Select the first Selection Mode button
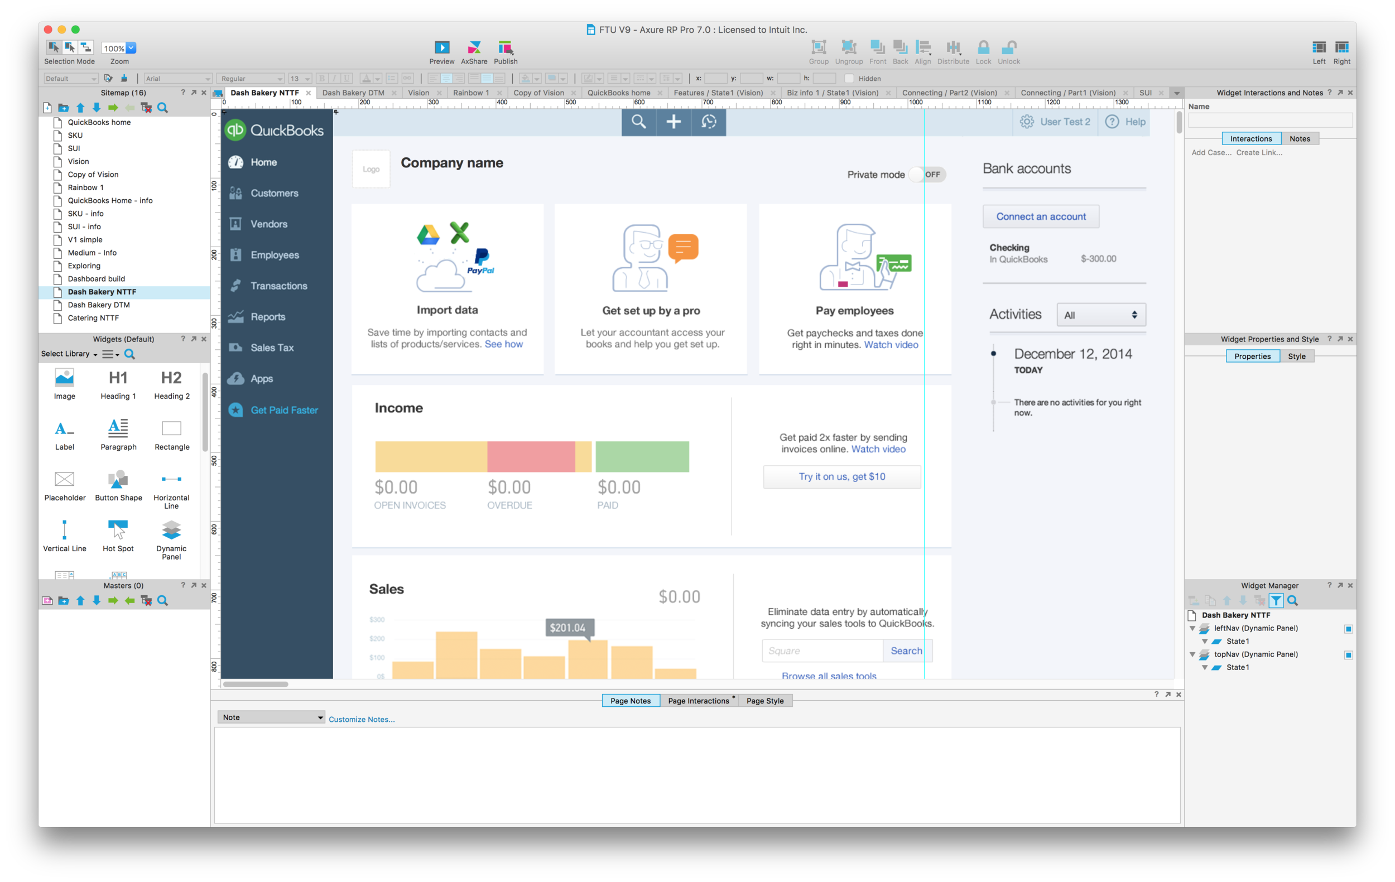 click(x=54, y=47)
